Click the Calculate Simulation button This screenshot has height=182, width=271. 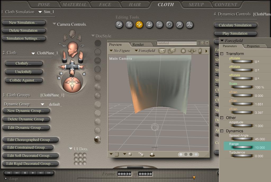(235, 25)
